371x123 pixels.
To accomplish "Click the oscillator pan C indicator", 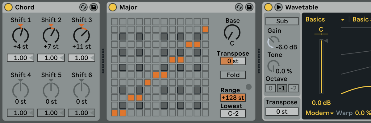I will pyautogui.click(x=321, y=30).
